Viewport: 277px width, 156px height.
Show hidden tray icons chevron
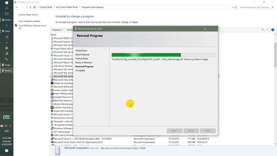click(10, 126)
